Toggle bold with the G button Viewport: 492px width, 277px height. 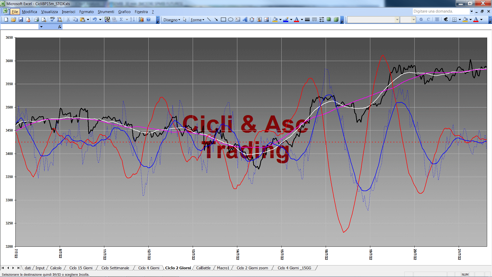[x=421, y=19]
